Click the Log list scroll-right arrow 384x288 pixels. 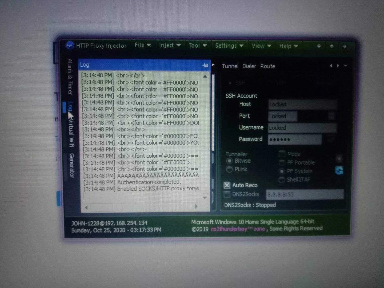pyautogui.click(x=196, y=207)
